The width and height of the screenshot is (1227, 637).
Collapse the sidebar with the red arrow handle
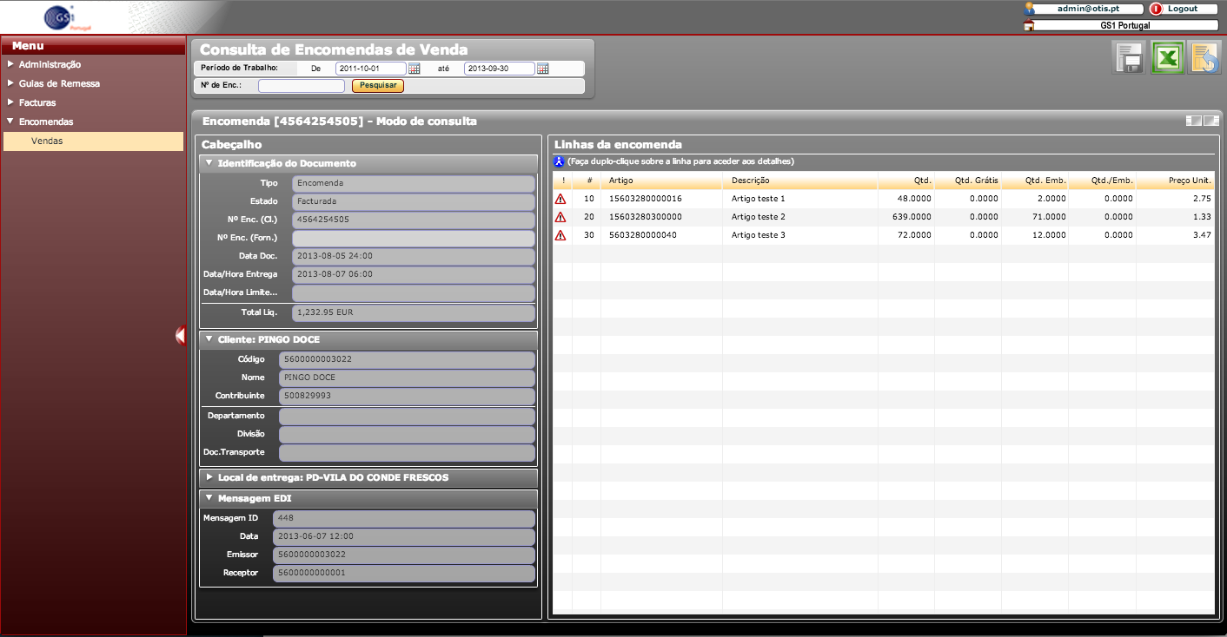click(181, 335)
